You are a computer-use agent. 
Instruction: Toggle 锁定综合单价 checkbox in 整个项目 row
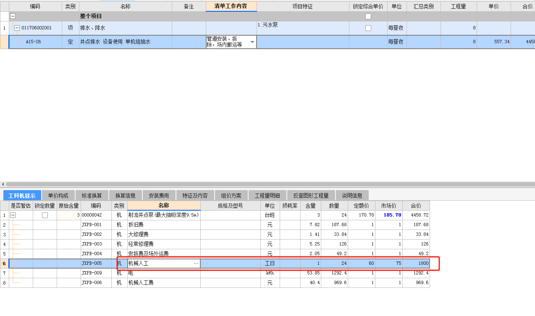coord(368,16)
